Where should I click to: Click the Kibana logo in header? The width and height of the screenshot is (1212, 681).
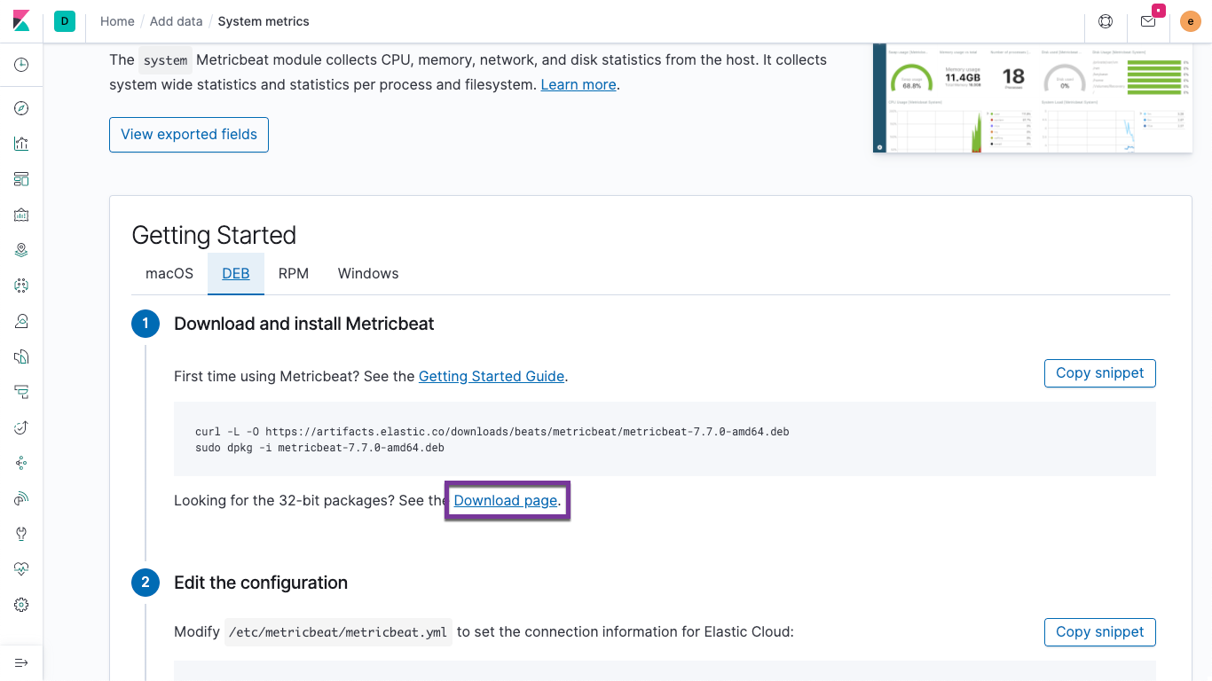tap(21, 21)
